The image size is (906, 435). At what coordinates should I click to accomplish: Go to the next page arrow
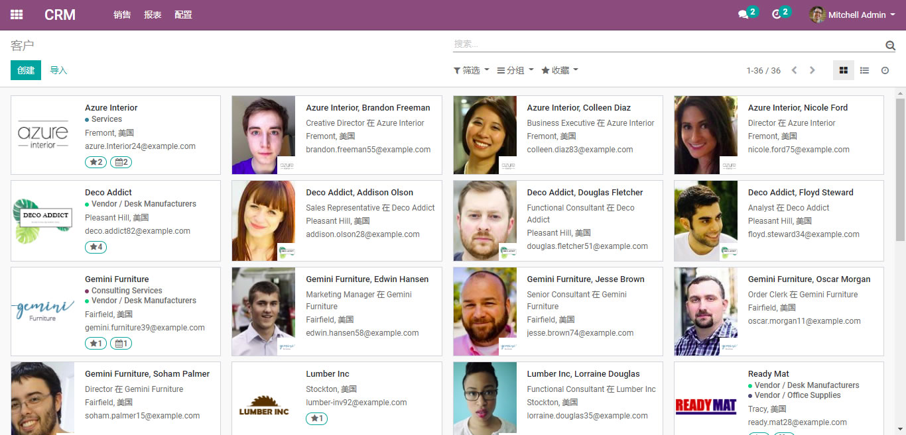tap(812, 70)
